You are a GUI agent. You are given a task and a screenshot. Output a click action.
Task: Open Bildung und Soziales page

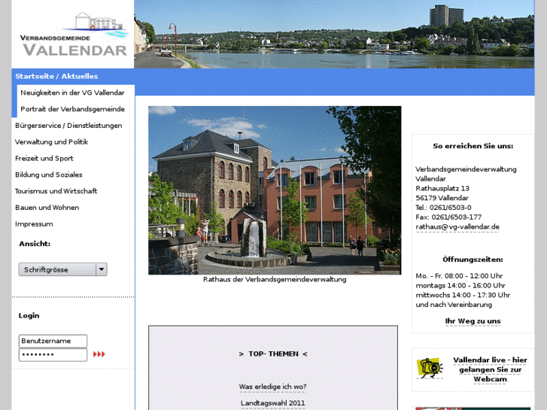pos(48,175)
